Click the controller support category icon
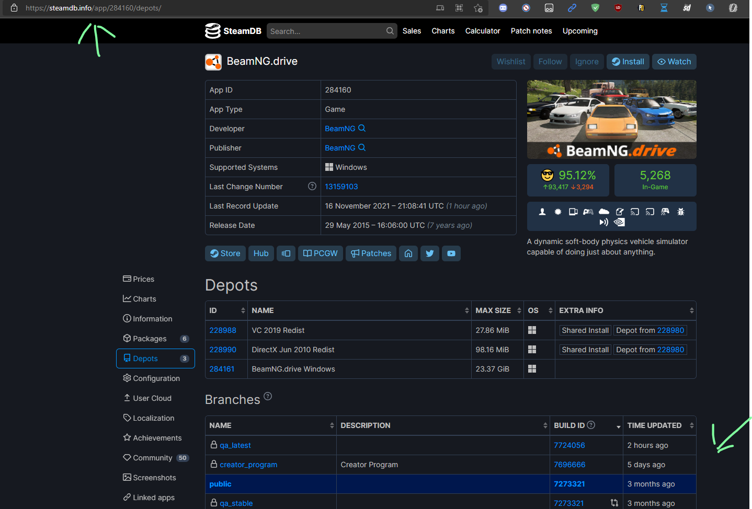The width and height of the screenshot is (752, 509). [588, 212]
